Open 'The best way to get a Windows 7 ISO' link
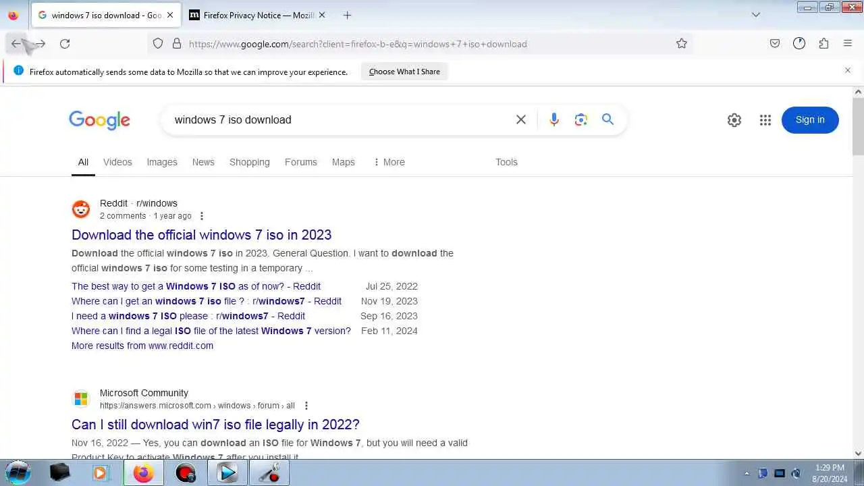This screenshot has height=486, width=864. pyautogui.click(x=196, y=286)
